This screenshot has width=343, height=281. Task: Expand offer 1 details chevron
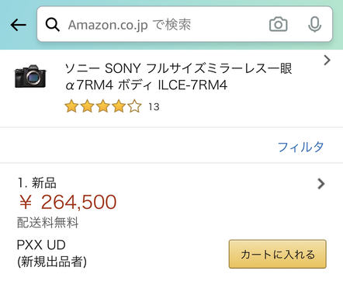[x=321, y=184]
